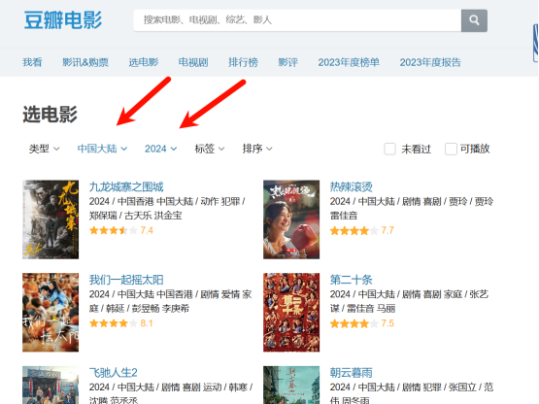539x404 pixels.
Task: Focus the movie search input field
Action: (x=297, y=20)
